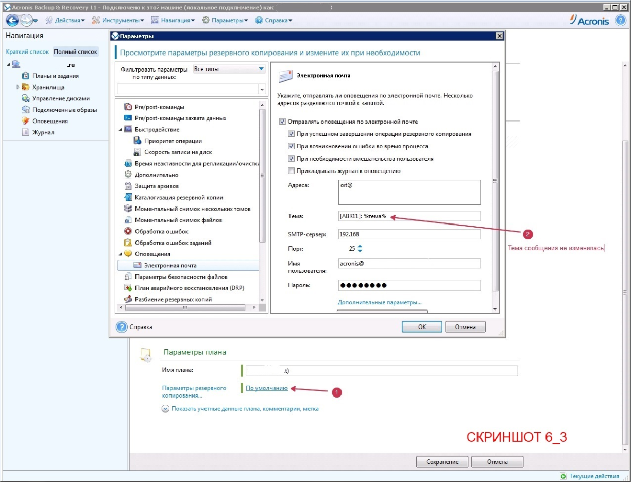Click the Оповещения navigation icon
Screen dimensions: 631x482
[25, 121]
